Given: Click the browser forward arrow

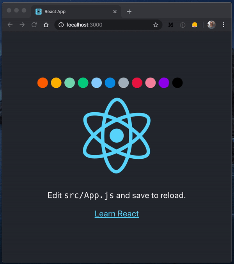Looking at the screenshot, I should coord(22,25).
